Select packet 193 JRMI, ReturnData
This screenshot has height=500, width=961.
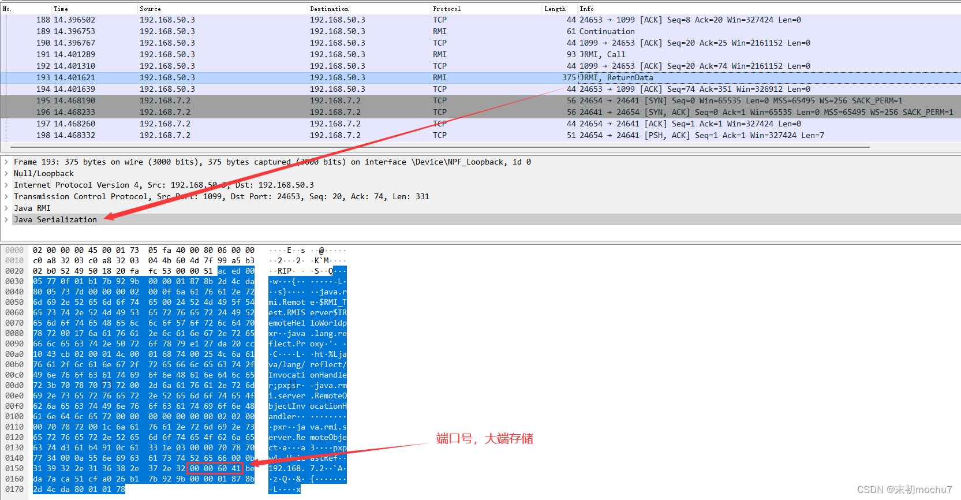point(480,78)
